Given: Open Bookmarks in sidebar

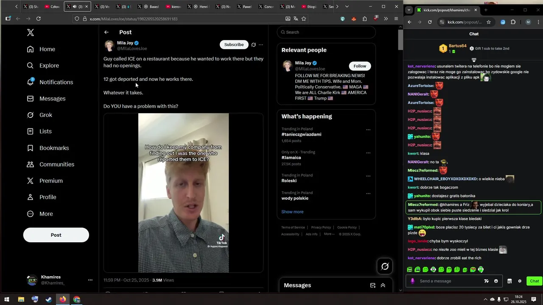Looking at the screenshot, I should click(48, 148).
